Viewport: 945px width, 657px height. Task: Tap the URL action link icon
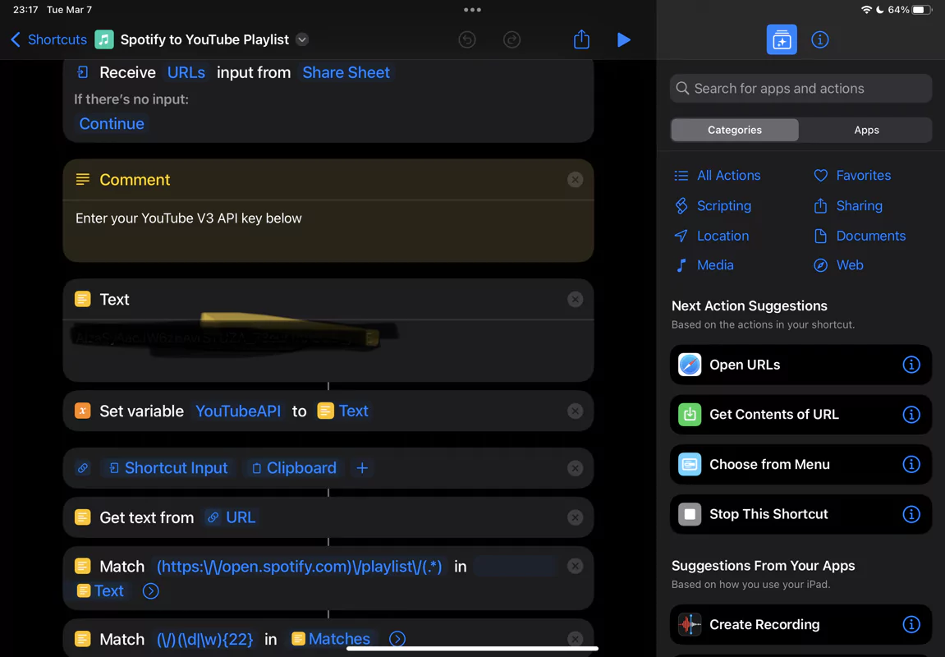tap(83, 468)
